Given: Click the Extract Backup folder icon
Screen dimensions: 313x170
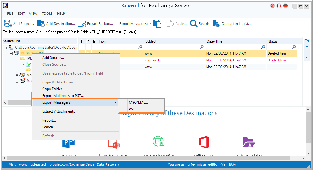Looking at the screenshot, I should pos(82,23).
